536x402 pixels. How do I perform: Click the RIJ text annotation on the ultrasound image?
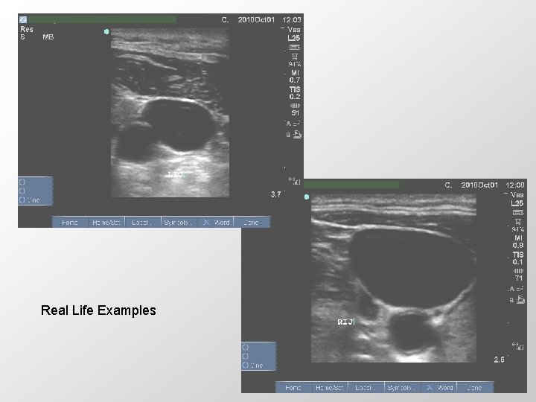pos(345,322)
